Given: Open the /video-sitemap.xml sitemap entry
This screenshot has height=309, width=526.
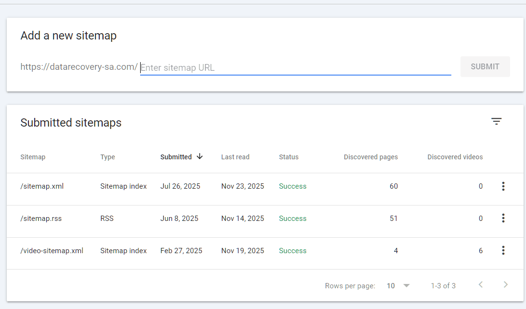Looking at the screenshot, I should pos(52,251).
